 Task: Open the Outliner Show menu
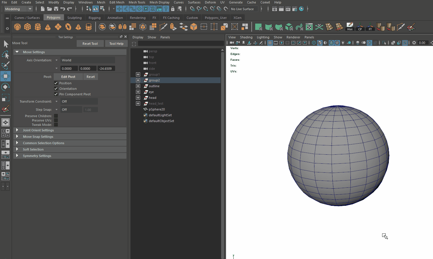152,37
